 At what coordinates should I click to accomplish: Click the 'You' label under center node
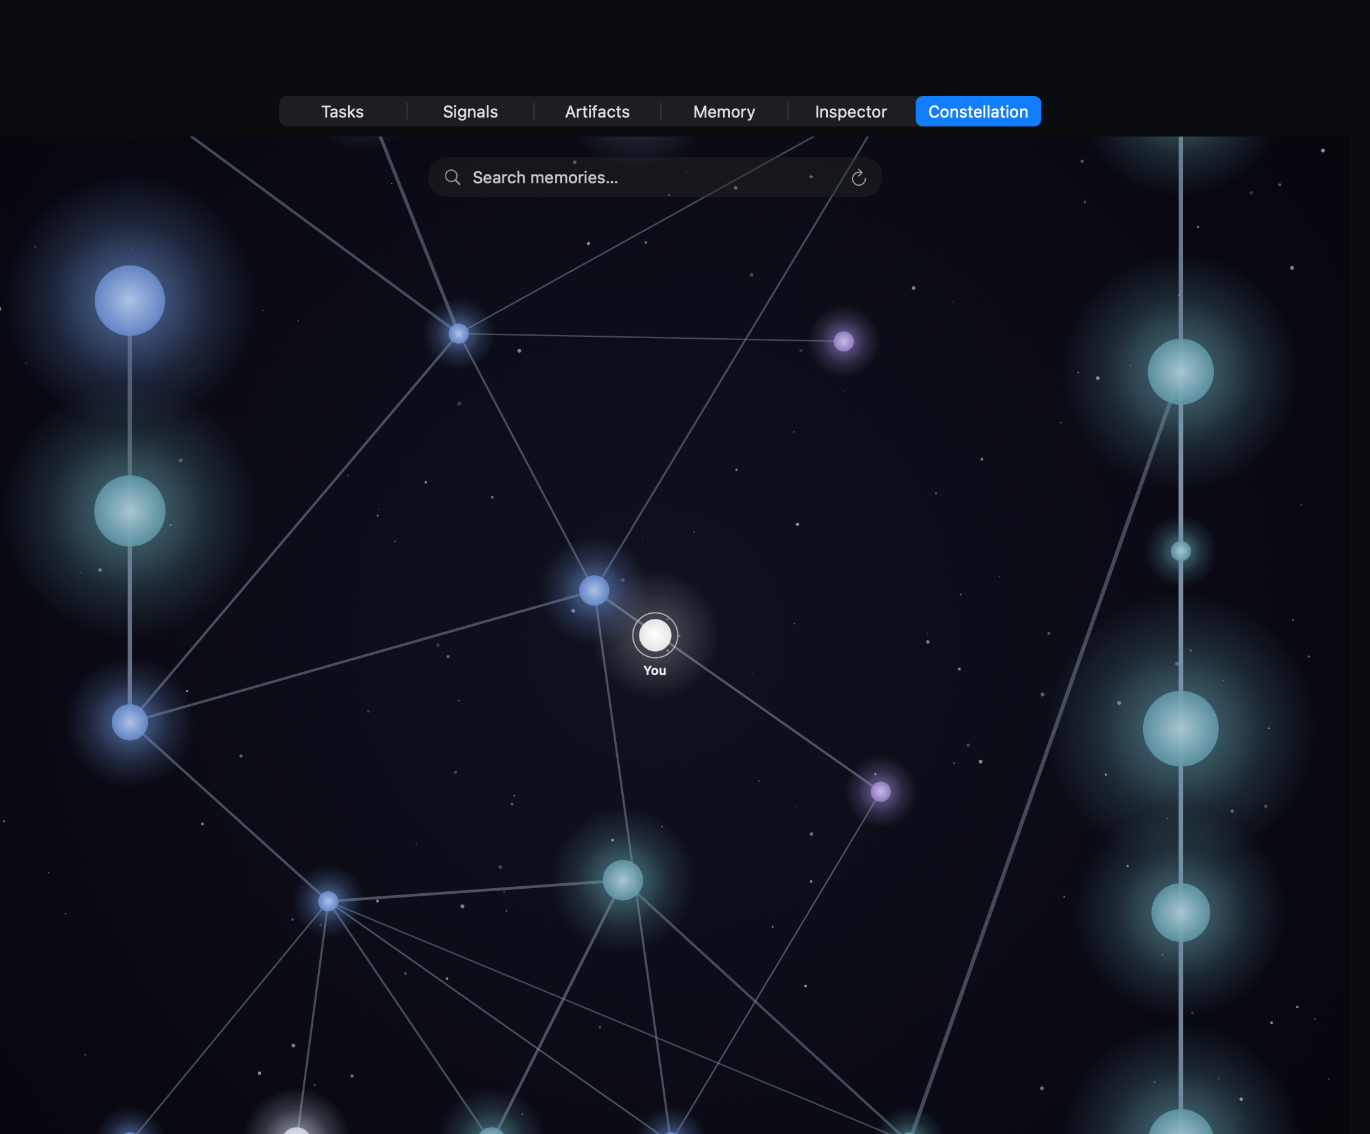654,671
